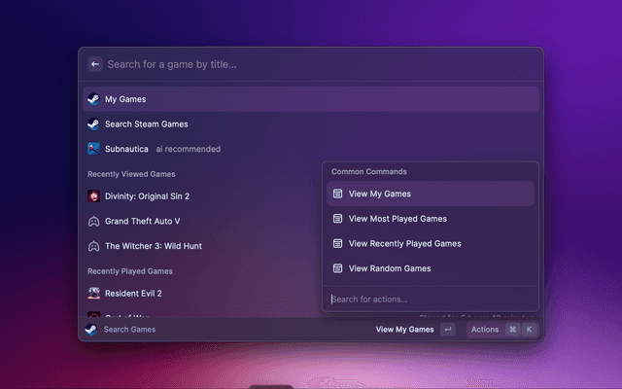622x389 pixels.
Task: Click the back arrow beside the search field
Action: [x=95, y=64]
